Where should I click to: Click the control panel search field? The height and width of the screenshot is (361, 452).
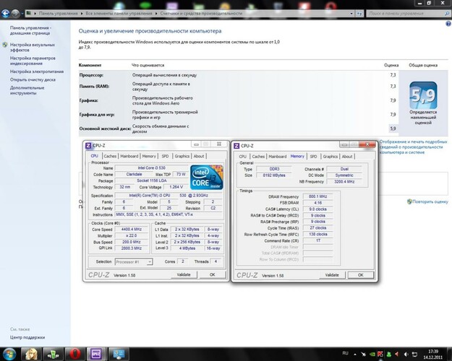(408, 14)
